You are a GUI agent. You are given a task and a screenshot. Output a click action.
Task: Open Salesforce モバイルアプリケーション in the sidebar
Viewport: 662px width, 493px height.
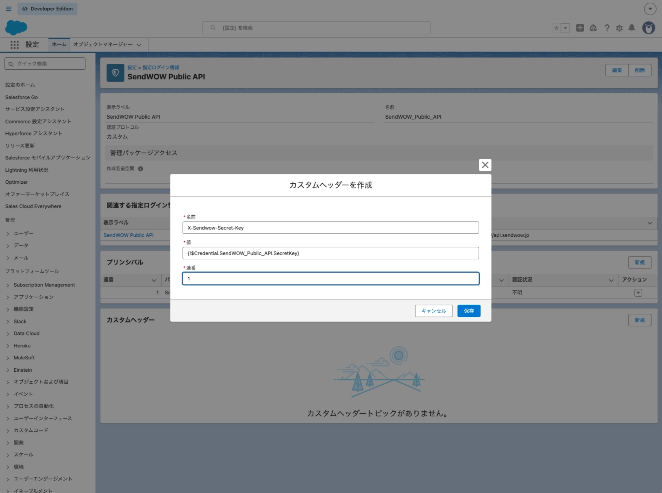coord(48,158)
